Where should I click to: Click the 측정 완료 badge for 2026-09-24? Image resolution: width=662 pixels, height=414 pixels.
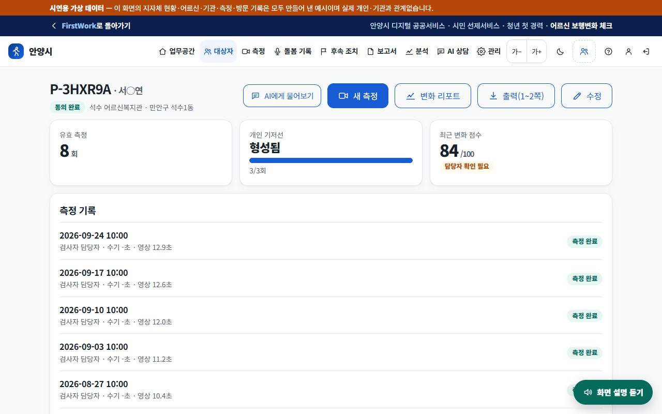tap(584, 241)
